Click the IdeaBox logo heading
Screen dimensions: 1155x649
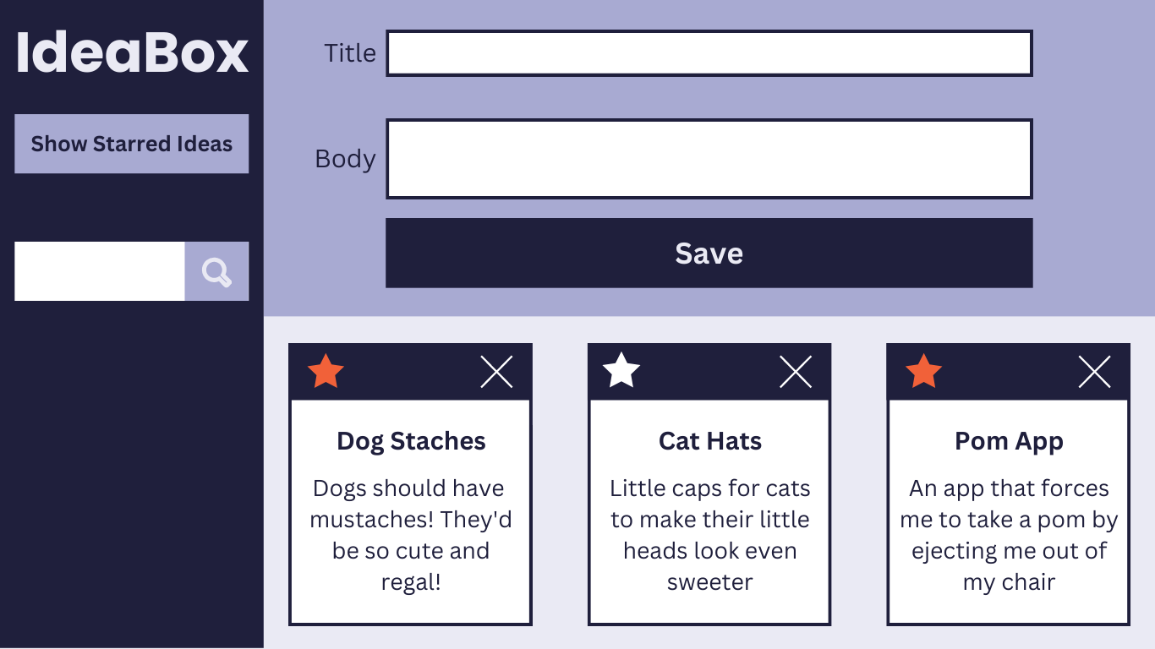tap(132, 52)
